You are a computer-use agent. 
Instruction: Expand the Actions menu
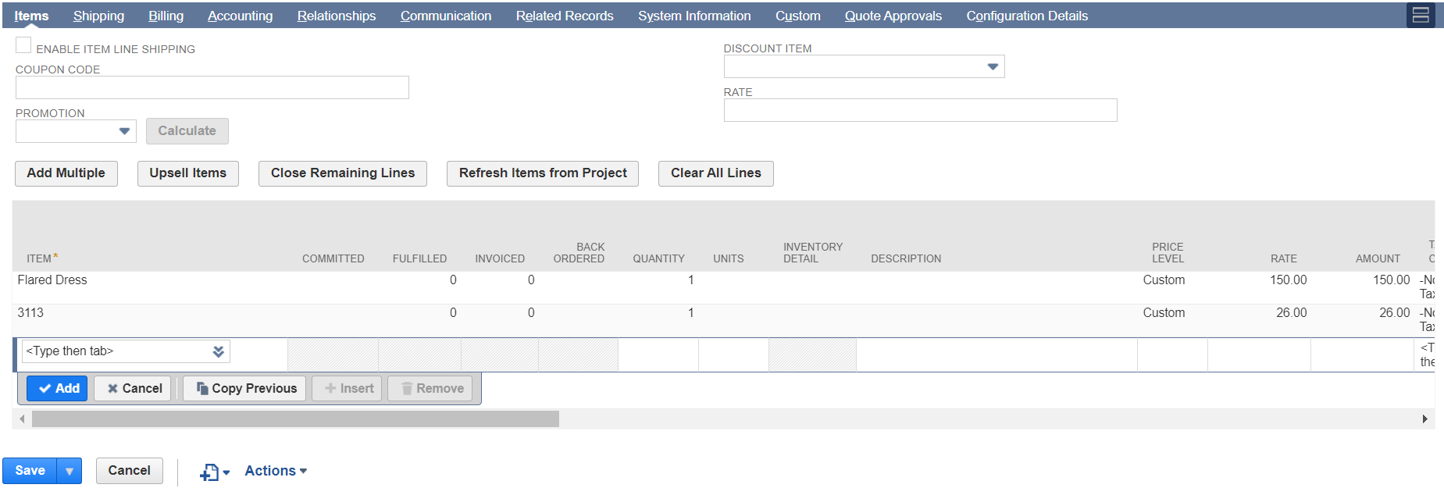(276, 471)
